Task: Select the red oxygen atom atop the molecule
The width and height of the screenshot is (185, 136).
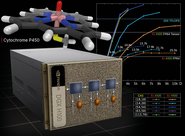Action: tap(59, 6)
